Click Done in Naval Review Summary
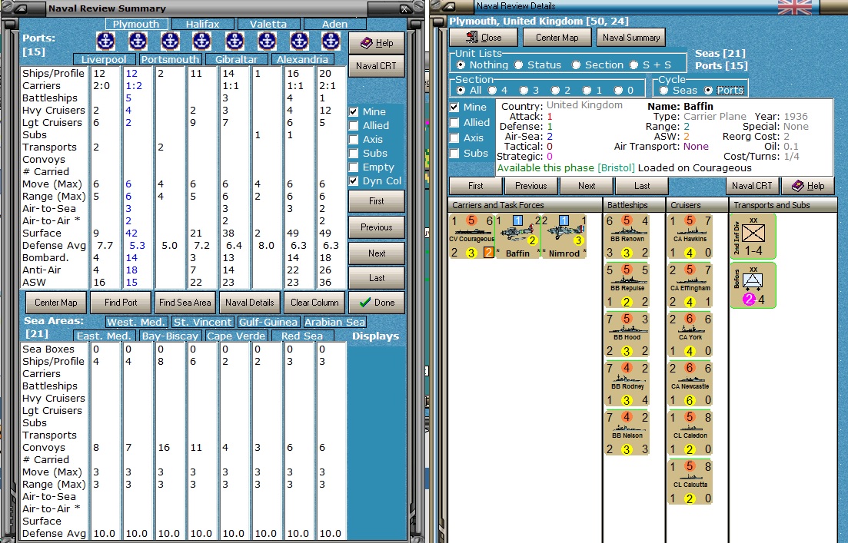Image resolution: width=848 pixels, height=543 pixels. pyautogui.click(x=377, y=303)
